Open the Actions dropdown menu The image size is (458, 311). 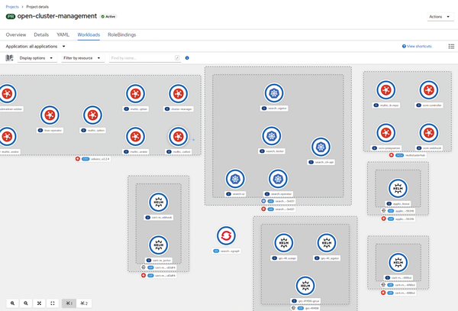(440, 17)
